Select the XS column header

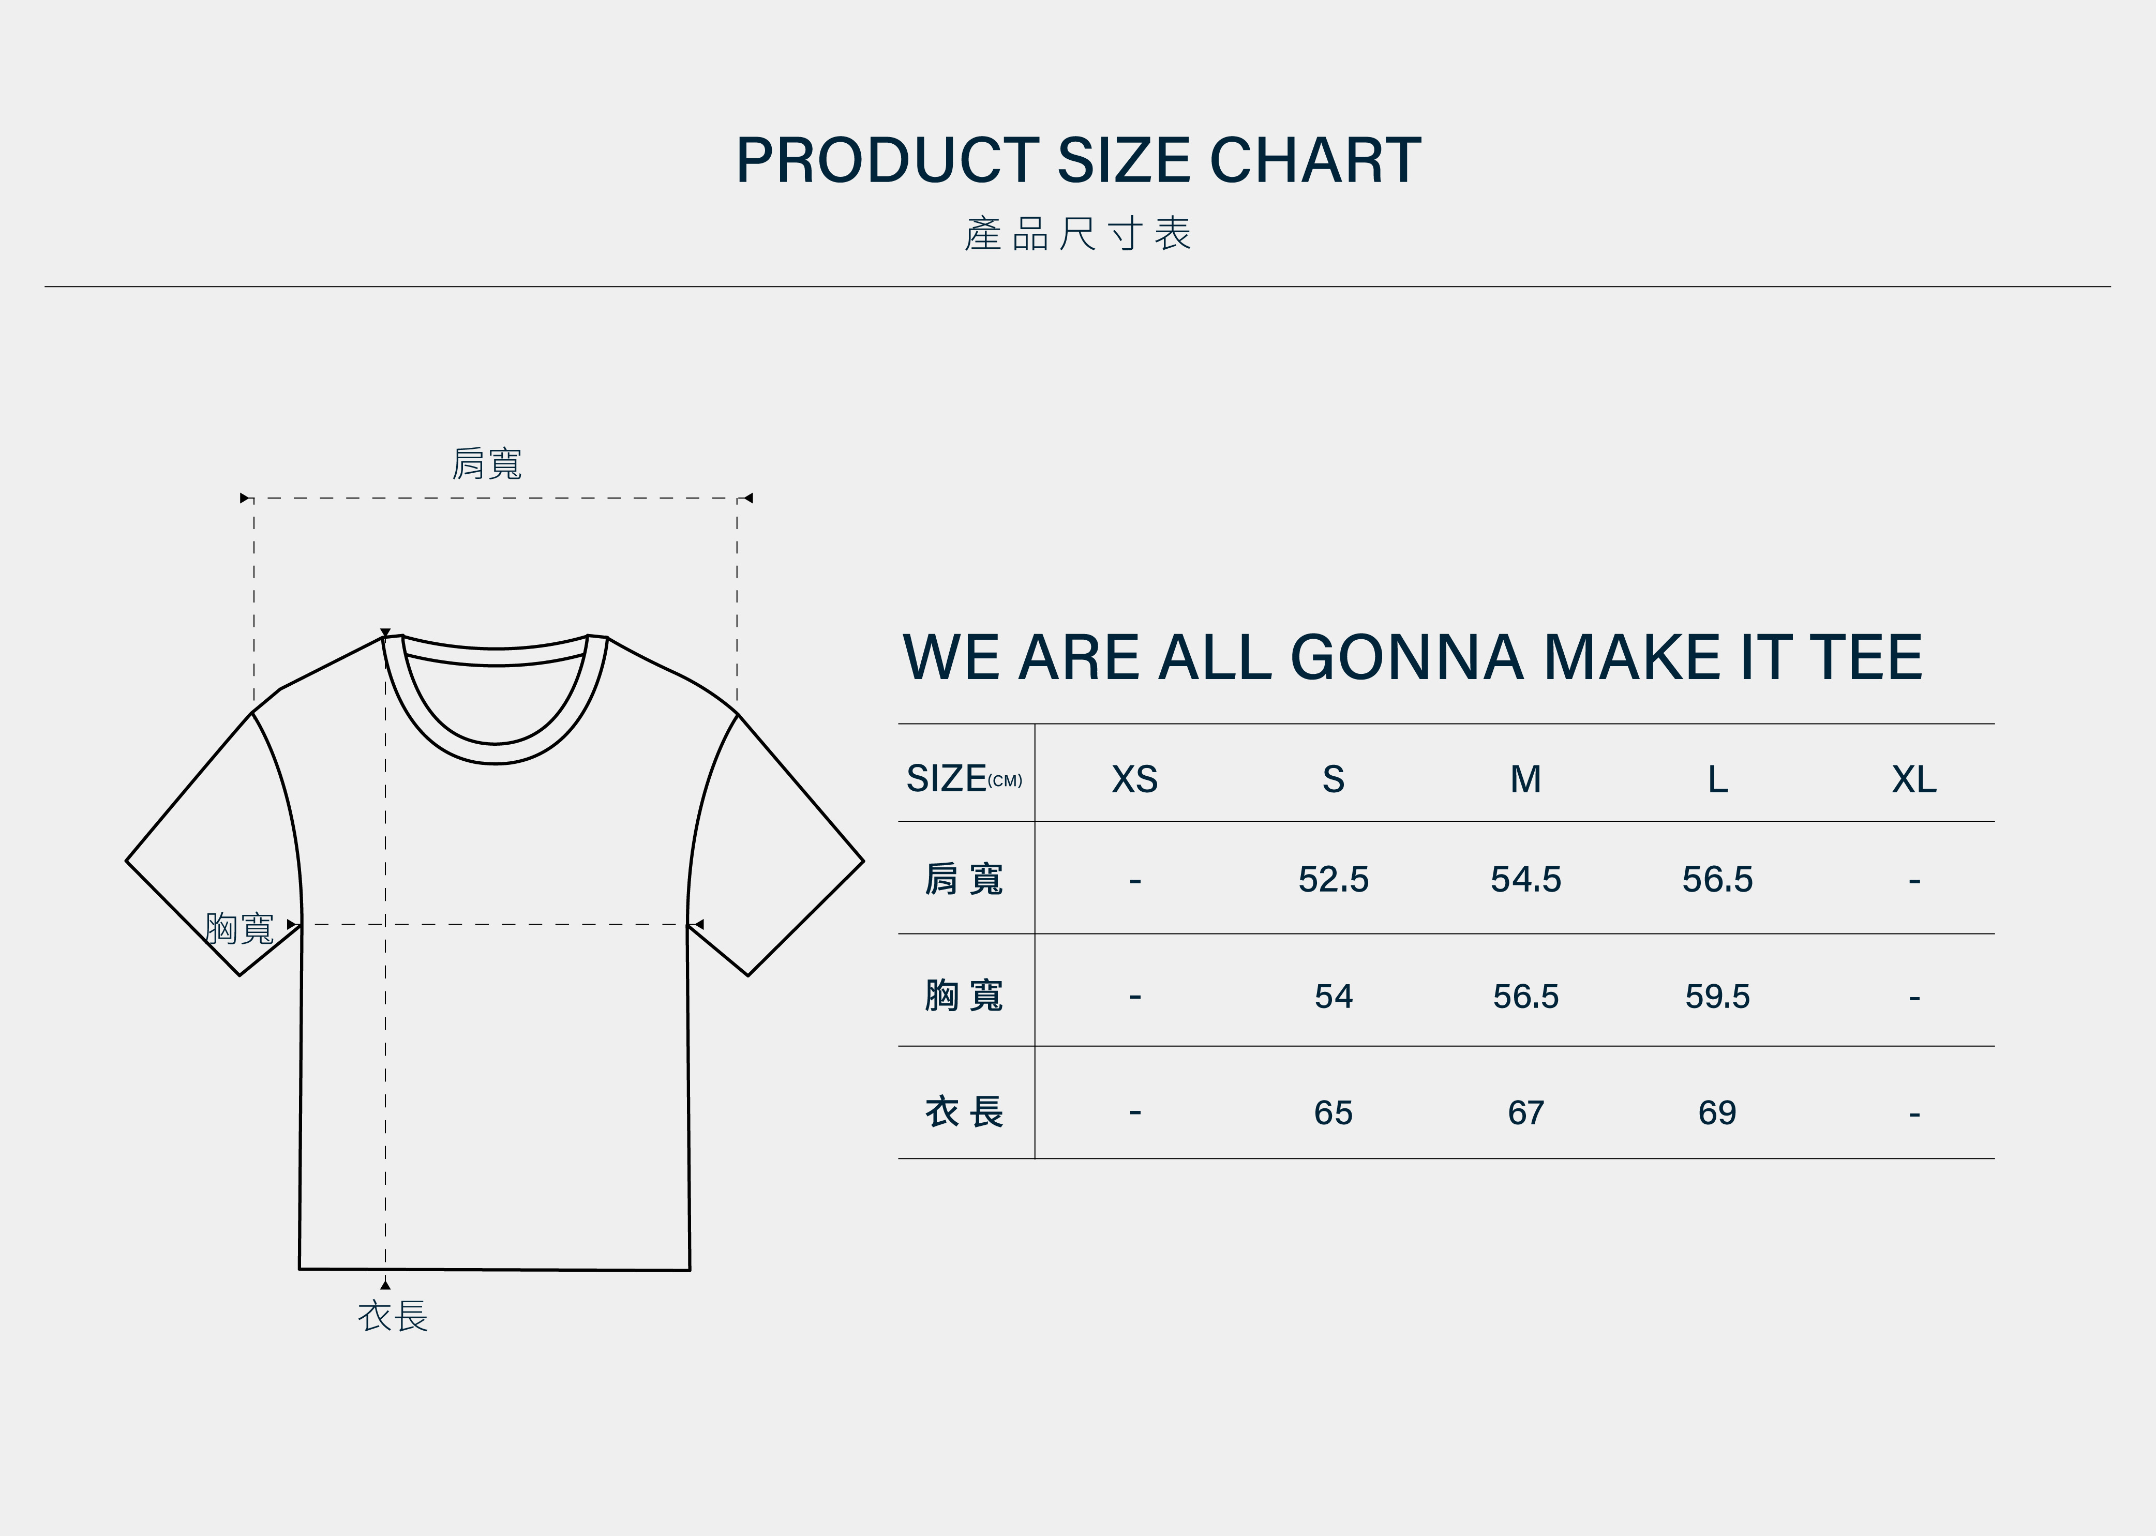[x=1134, y=779]
